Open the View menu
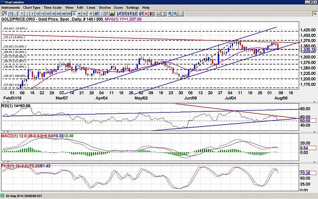The height and width of the screenshot is (199, 318). [69, 8]
